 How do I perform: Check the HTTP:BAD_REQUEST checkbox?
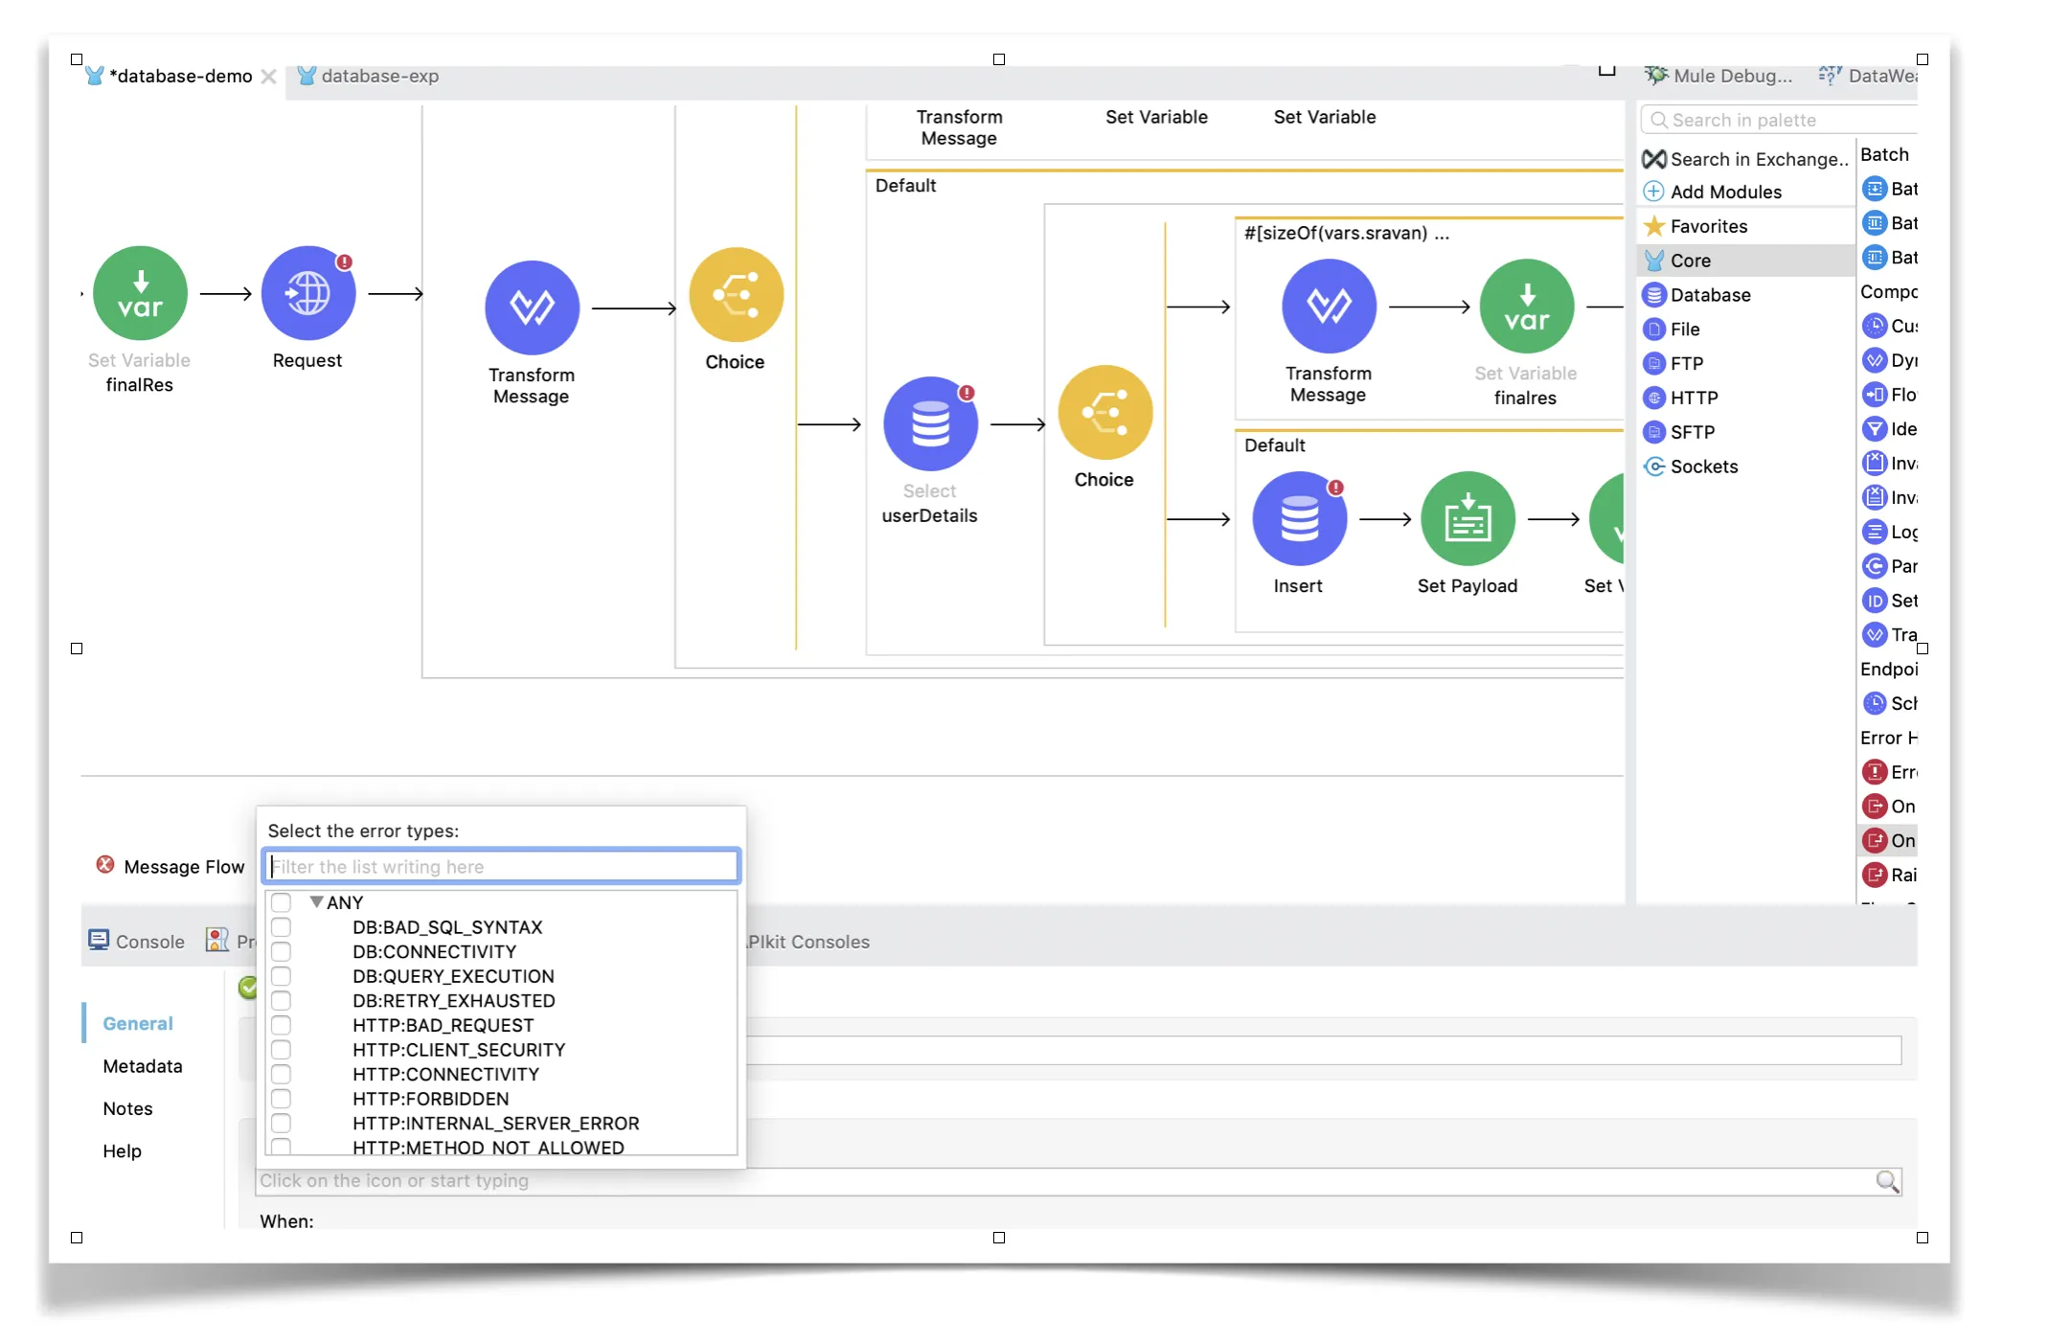[x=281, y=1025]
